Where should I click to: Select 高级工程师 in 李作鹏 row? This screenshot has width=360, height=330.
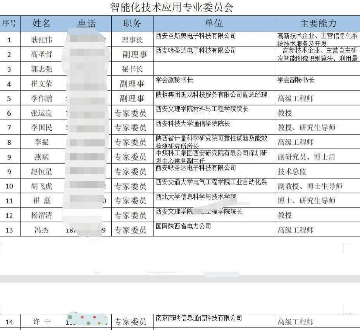tap(296, 98)
